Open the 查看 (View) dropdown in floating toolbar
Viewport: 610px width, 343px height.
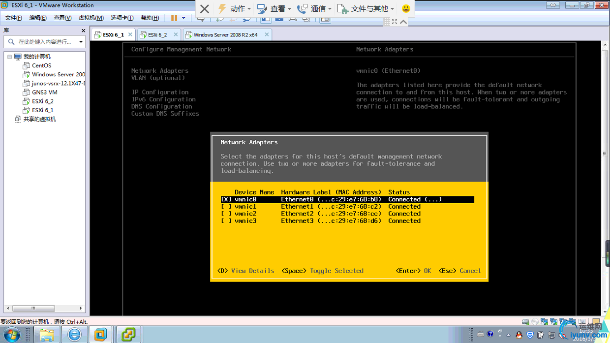[274, 9]
